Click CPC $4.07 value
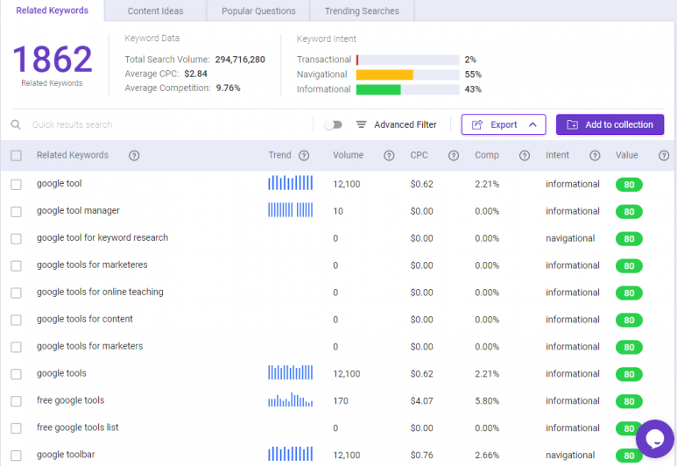The image size is (677, 466). pos(422,401)
